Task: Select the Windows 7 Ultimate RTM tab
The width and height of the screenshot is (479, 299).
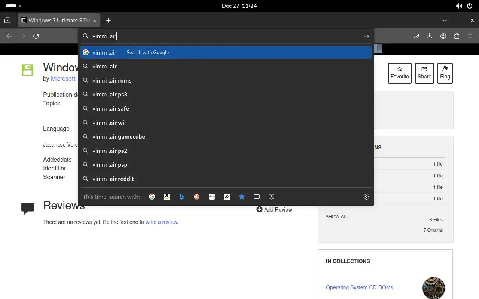Action: (59, 20)
